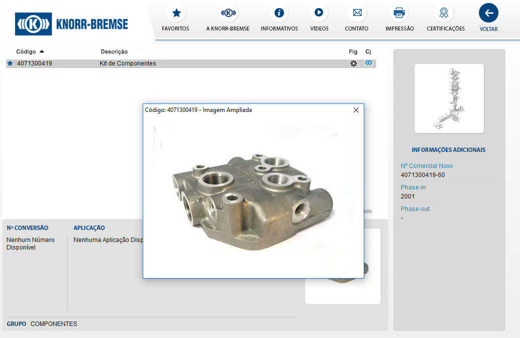
Task: Click the exploded diagram thumbnail
Action: 449,98
